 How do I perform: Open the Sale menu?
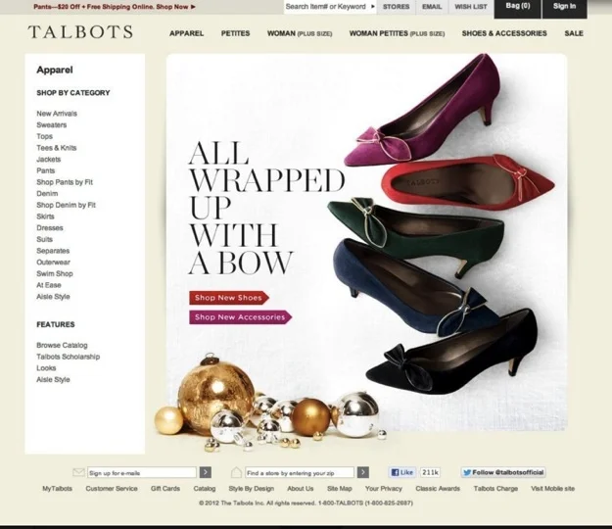[574, 33]
